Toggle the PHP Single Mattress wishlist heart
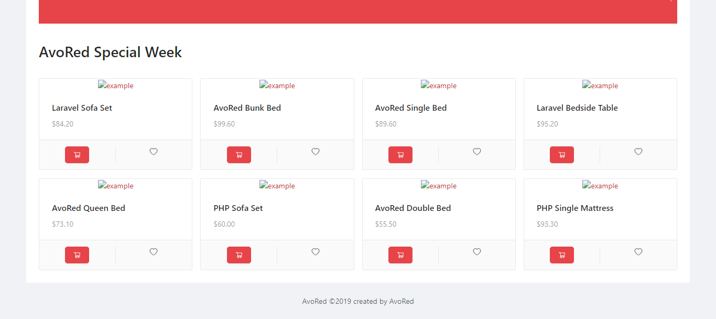716x319 pixels. 638,251
